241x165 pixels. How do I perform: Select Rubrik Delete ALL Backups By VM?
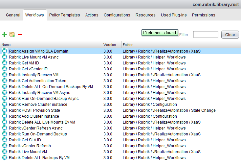pos(39,158)
